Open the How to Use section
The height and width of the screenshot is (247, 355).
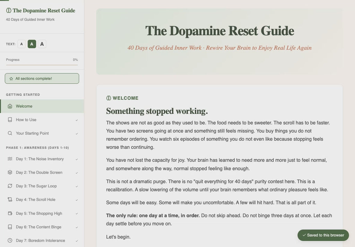tap(42, 120)
